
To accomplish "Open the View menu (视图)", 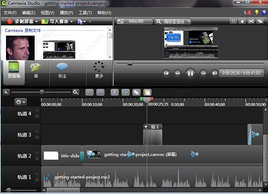I will tap(48, 13).
